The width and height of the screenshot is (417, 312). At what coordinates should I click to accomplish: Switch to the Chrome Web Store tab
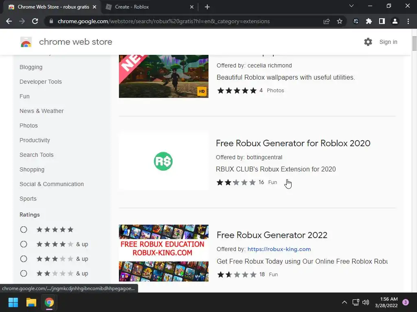click(x=53, y=7)
